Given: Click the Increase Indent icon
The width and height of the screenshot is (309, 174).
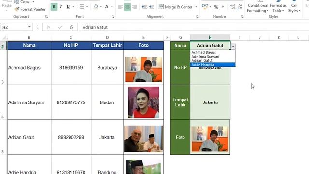Looking at the screenshot, I should [x=152, y=7].
